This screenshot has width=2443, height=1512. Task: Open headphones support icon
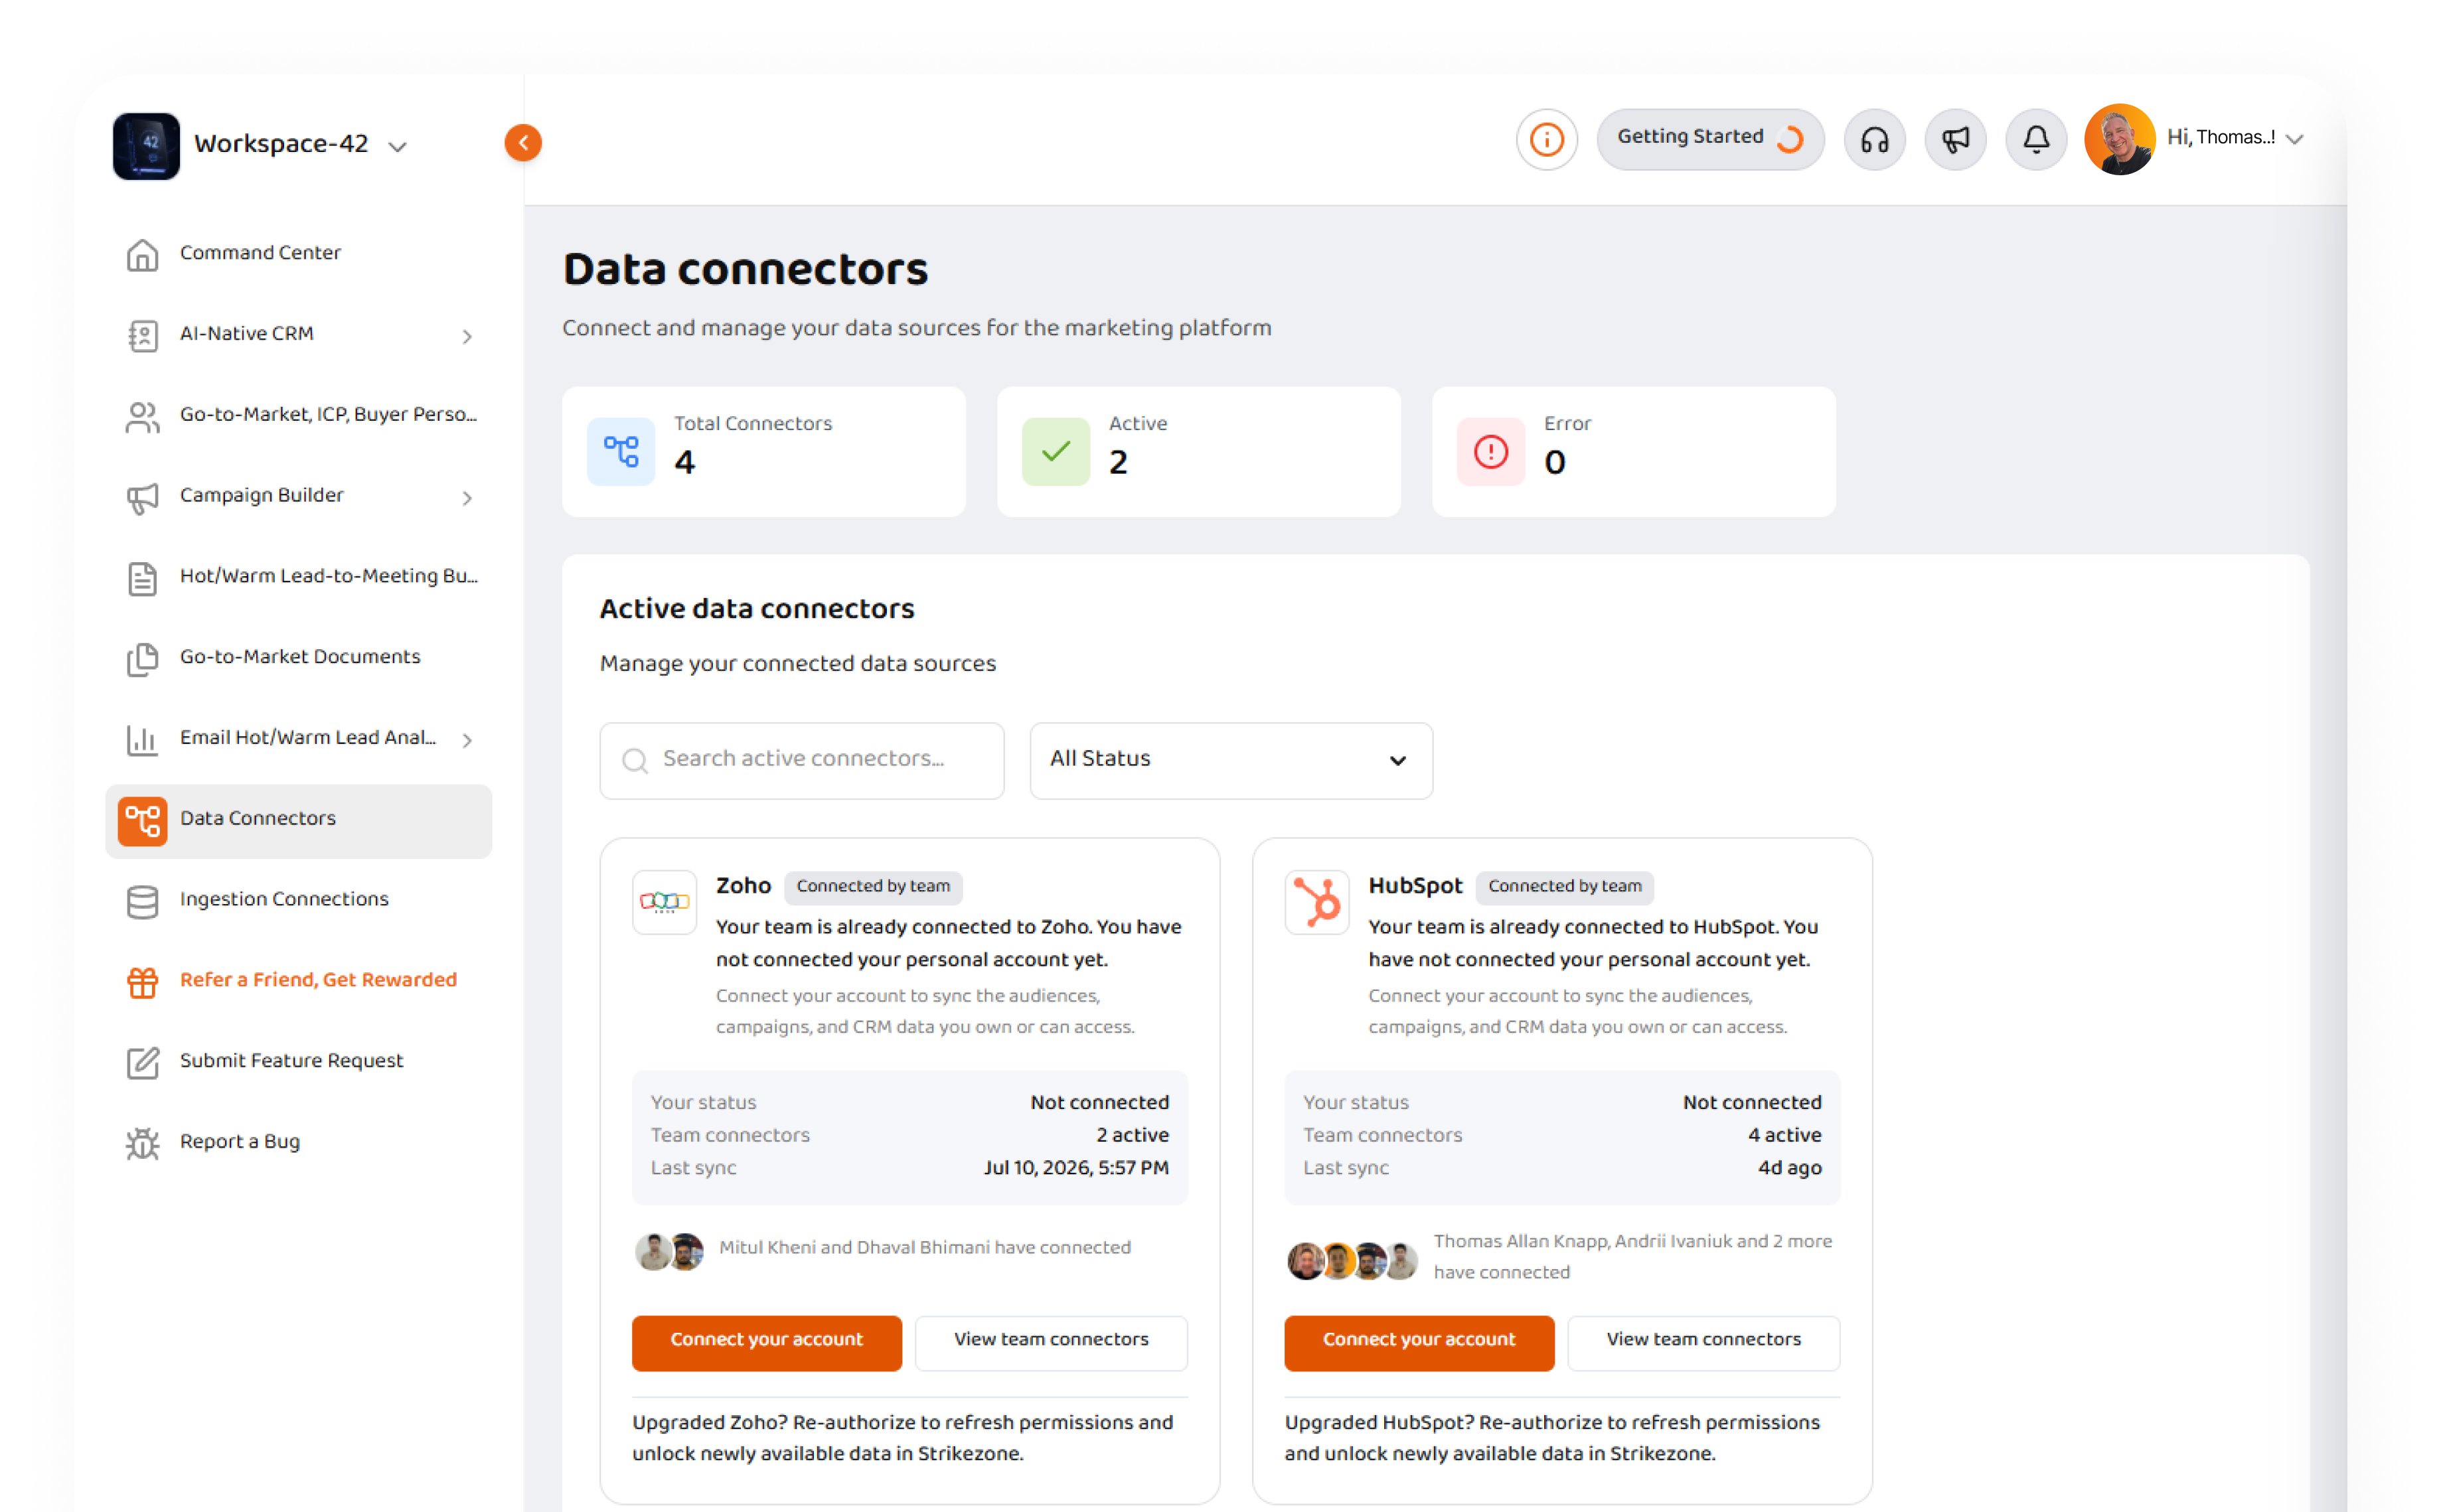click(x=1874, y=139)
